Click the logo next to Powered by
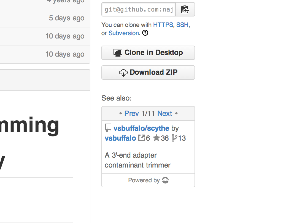The image size is (297, 223). click(x=165, y=180)
